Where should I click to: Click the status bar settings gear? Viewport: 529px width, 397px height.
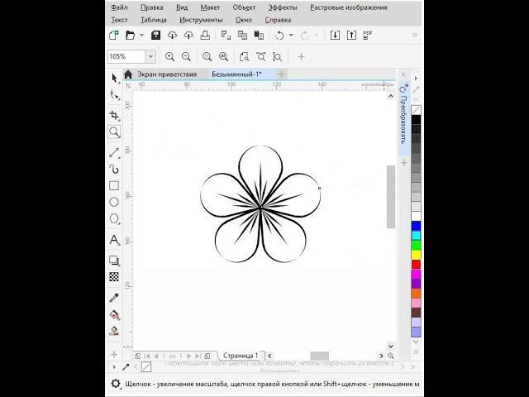[116, 384]
